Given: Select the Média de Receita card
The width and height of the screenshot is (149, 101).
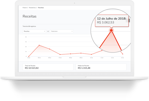Looking at the screenshot, I should tap(101, 67).
